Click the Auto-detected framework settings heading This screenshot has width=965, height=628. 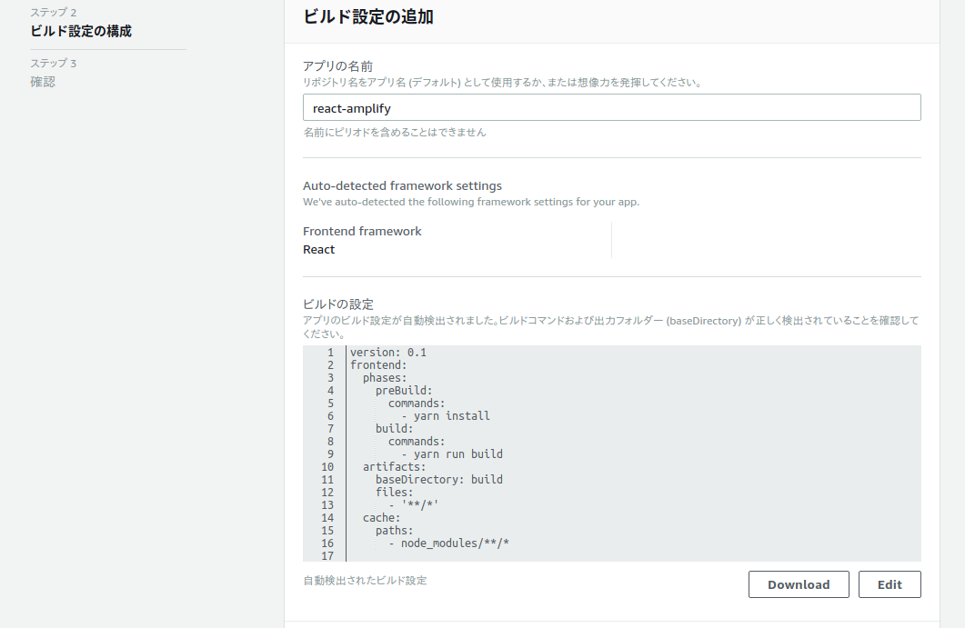tap(402, 185)
